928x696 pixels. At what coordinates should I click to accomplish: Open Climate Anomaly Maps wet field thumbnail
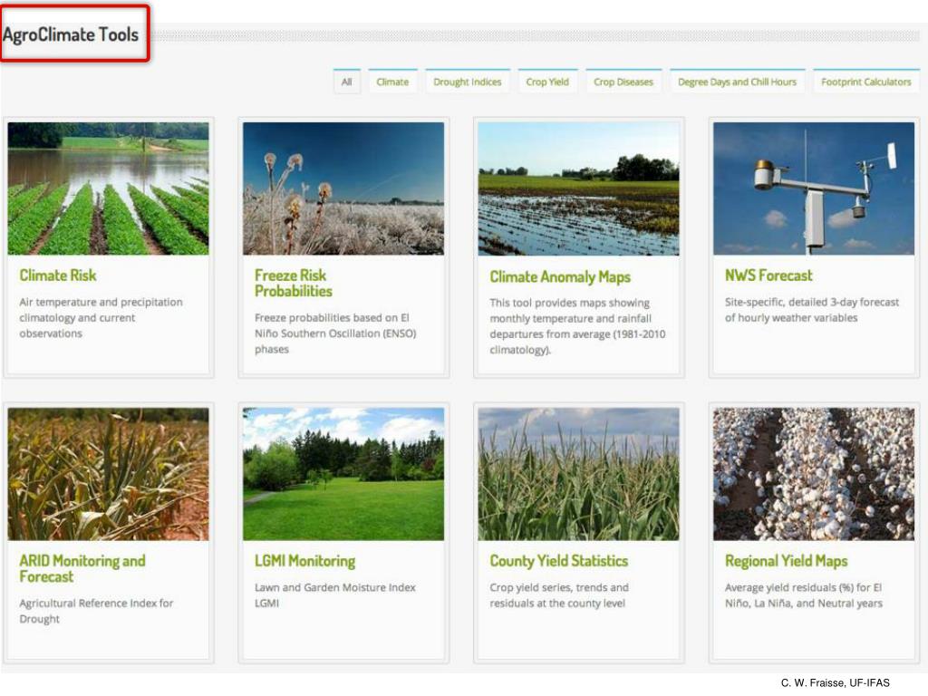coord(579,188)
